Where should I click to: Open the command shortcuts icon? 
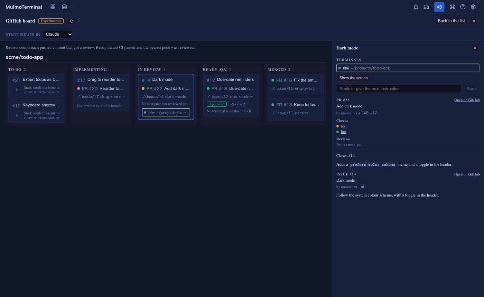point(452,7)
